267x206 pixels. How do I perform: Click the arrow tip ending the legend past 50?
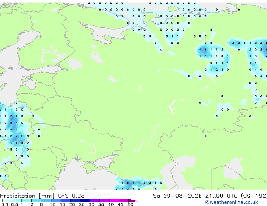[134, 201]
